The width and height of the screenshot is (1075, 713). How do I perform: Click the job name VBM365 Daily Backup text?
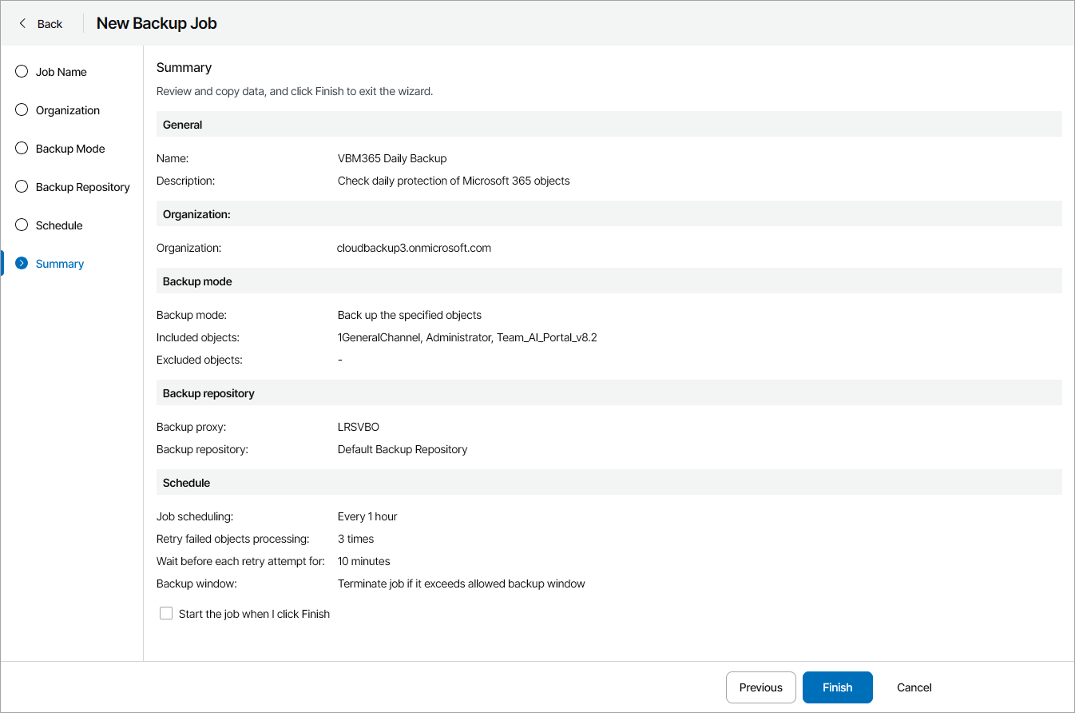coord(392,158)
